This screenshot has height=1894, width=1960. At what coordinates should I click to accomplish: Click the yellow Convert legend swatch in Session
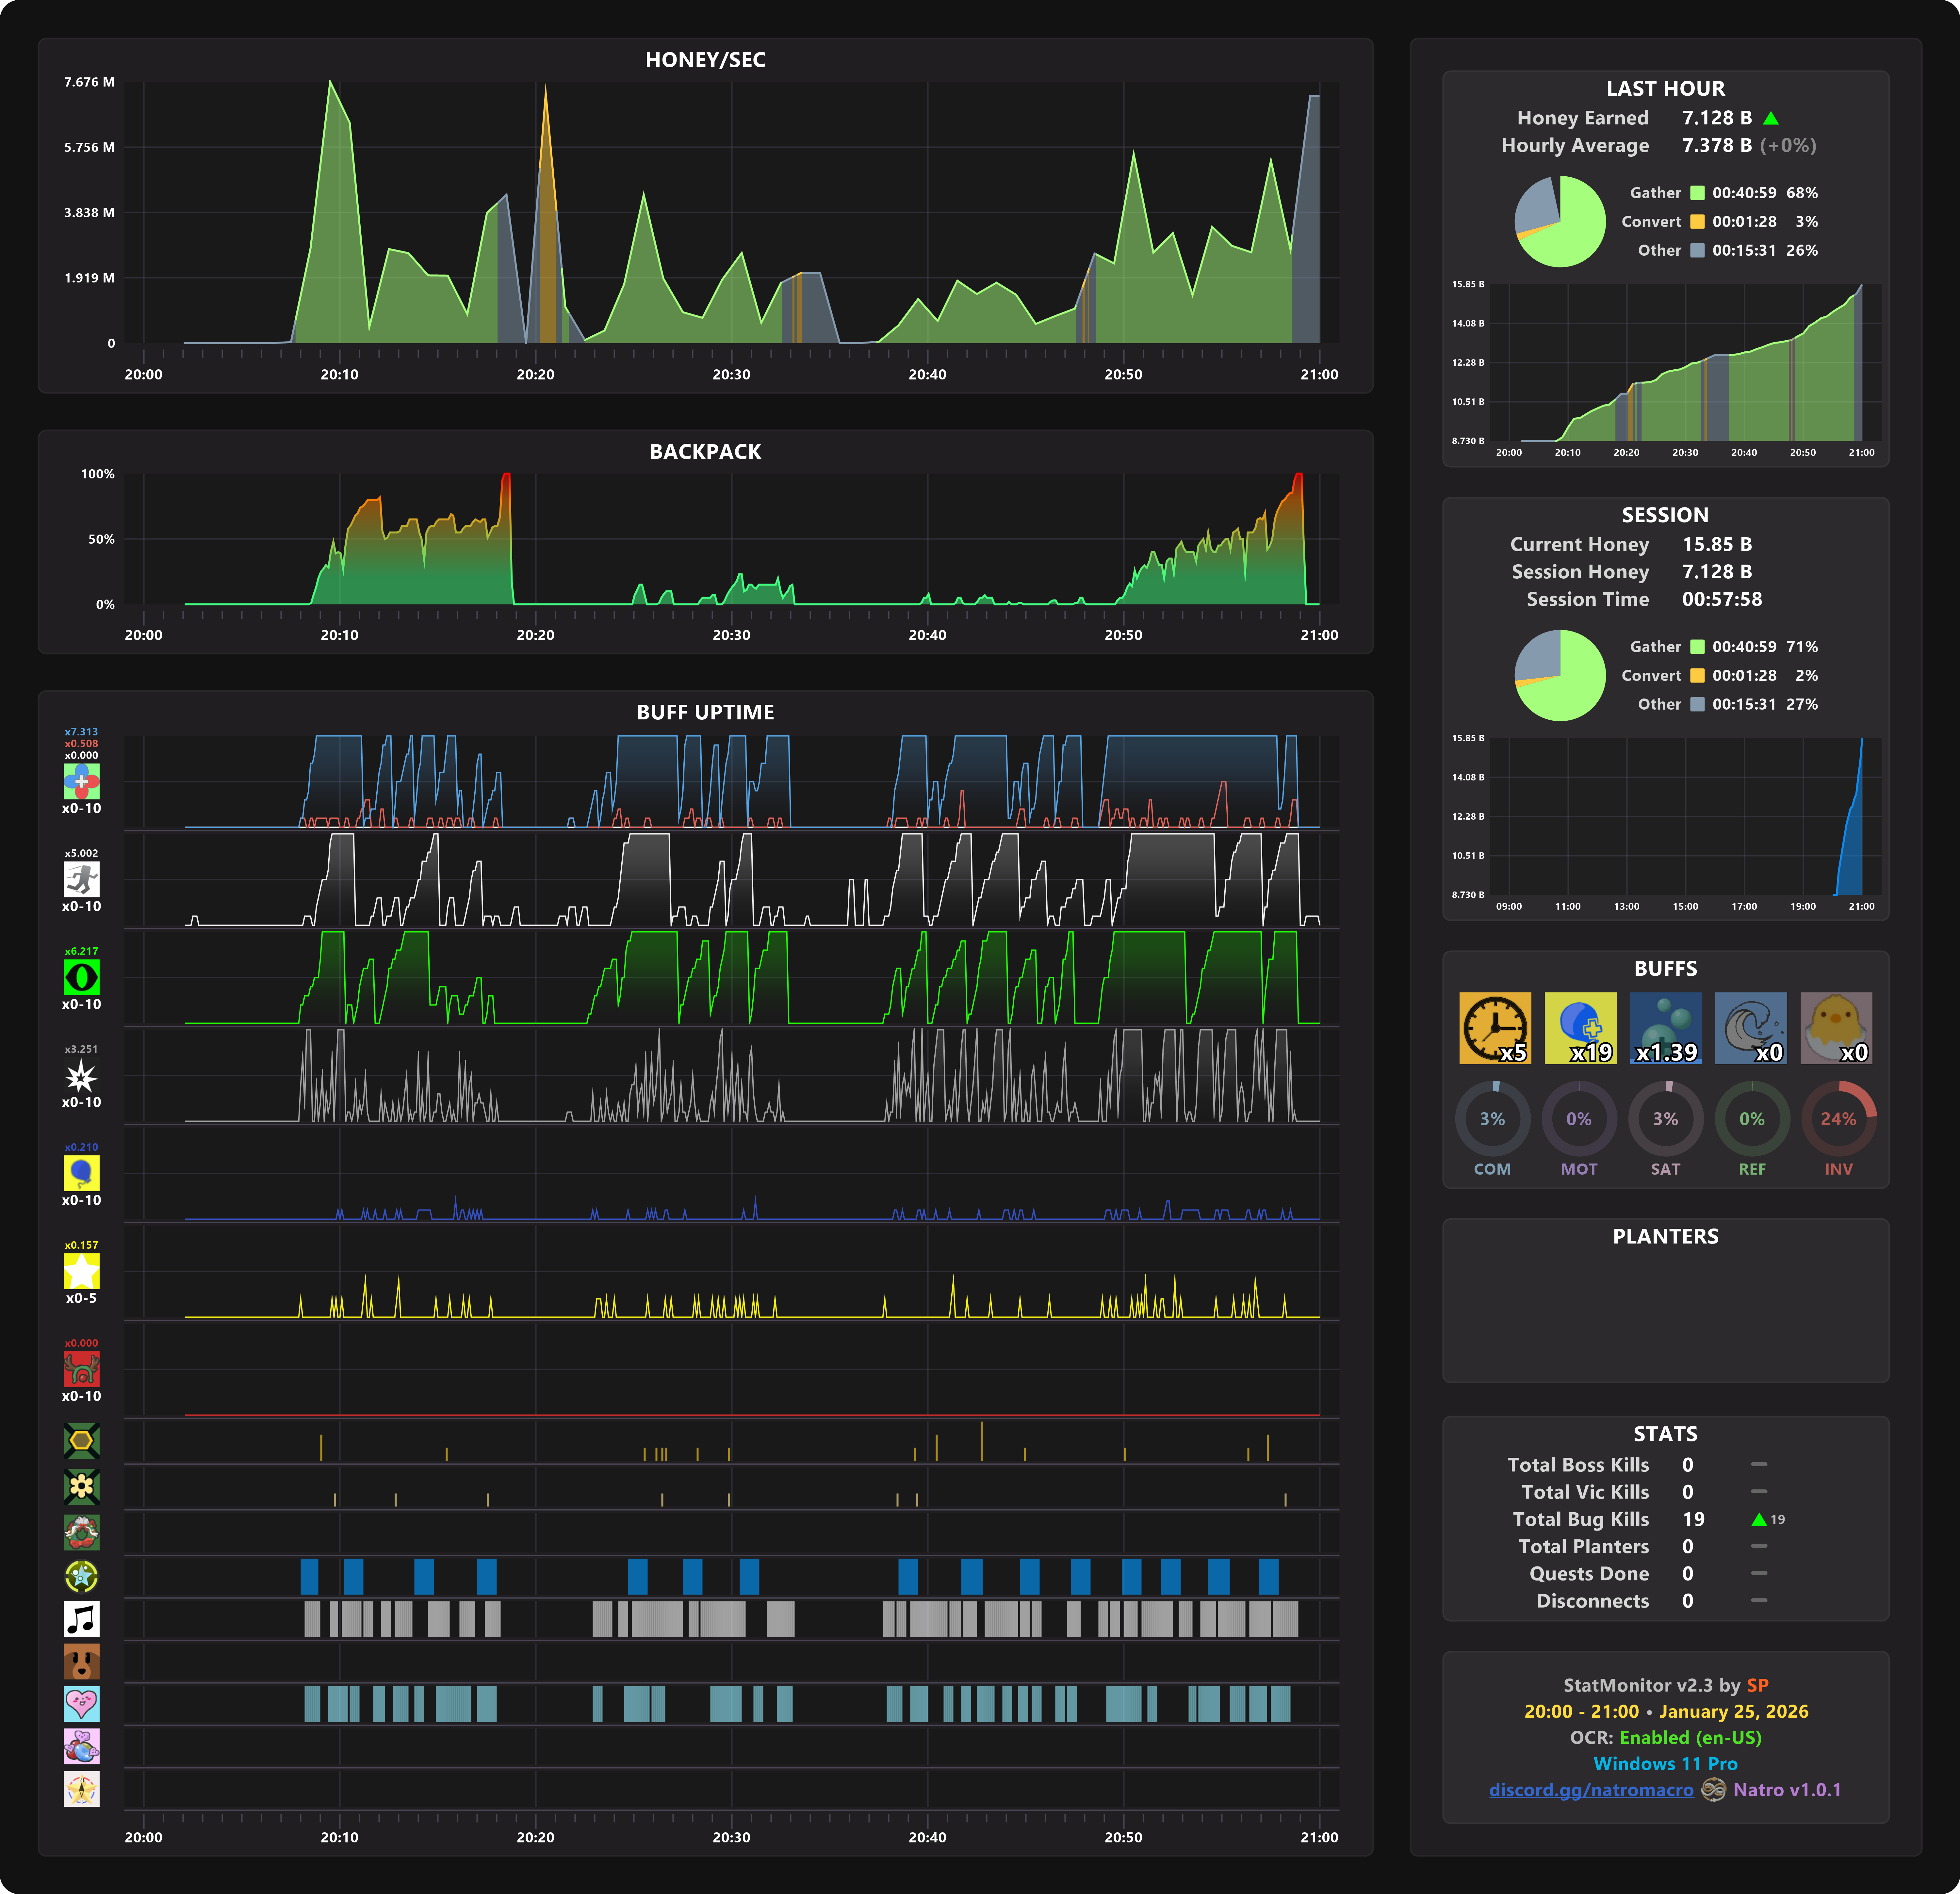tap(1697, 676)
